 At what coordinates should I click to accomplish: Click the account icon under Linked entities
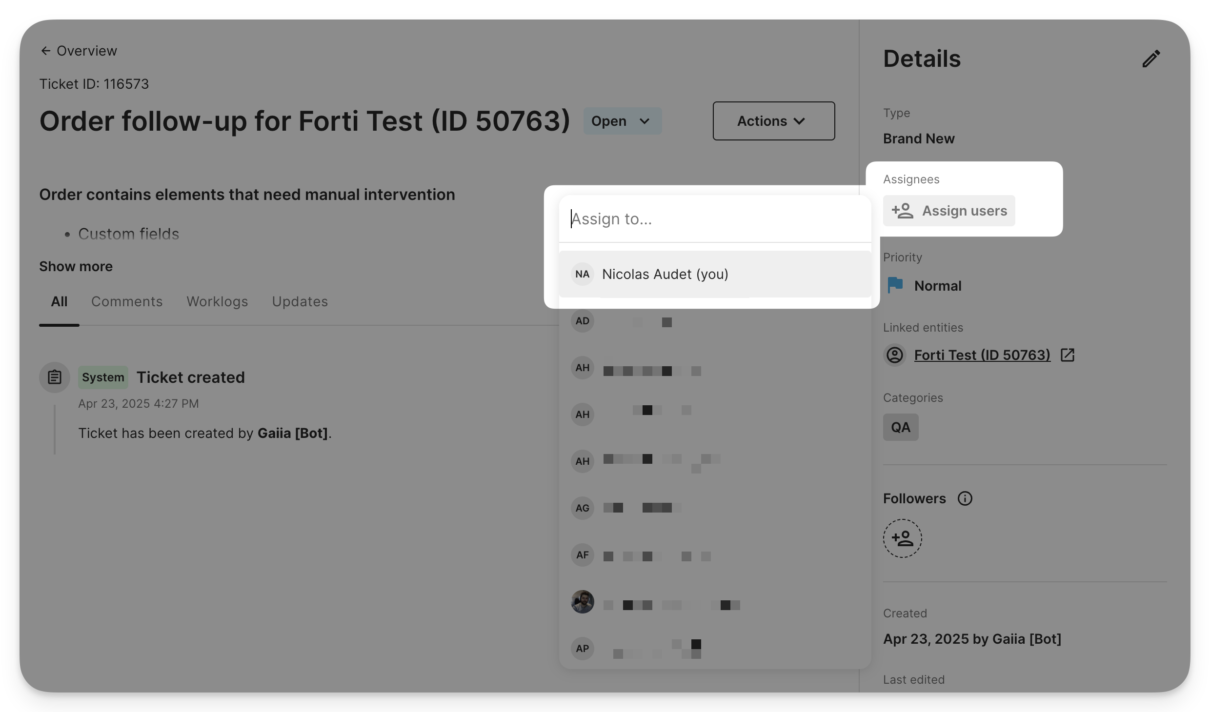(x=895, y=355)
